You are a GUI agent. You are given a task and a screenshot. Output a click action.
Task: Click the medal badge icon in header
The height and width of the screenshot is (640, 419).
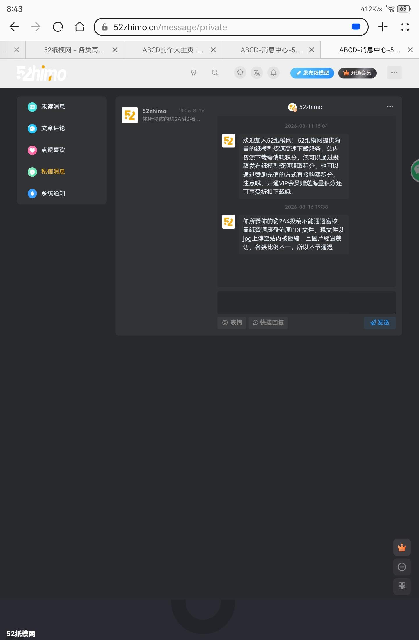click(193, 73)
